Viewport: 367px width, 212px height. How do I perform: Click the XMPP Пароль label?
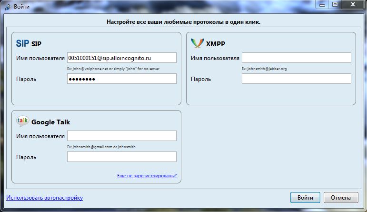click(x=201, y=79)
